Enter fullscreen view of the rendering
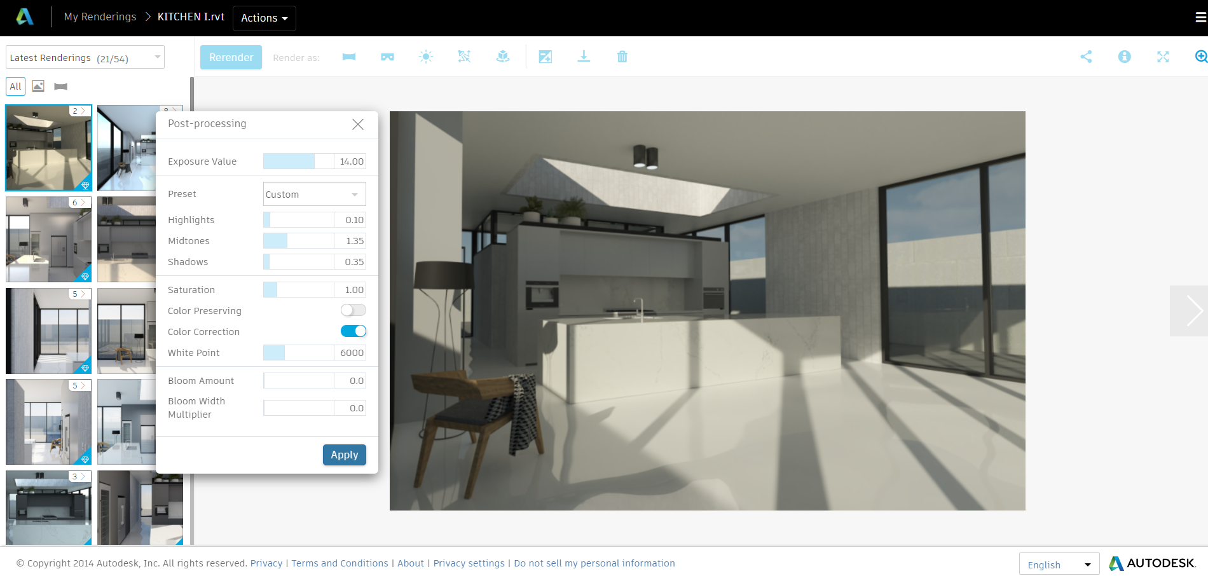Viewport: 1208px width, 576px height. [1163, 57]
